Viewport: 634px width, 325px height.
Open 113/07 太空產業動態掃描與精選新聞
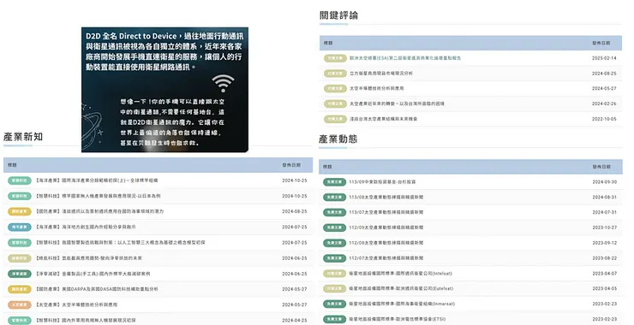point(386,212)
